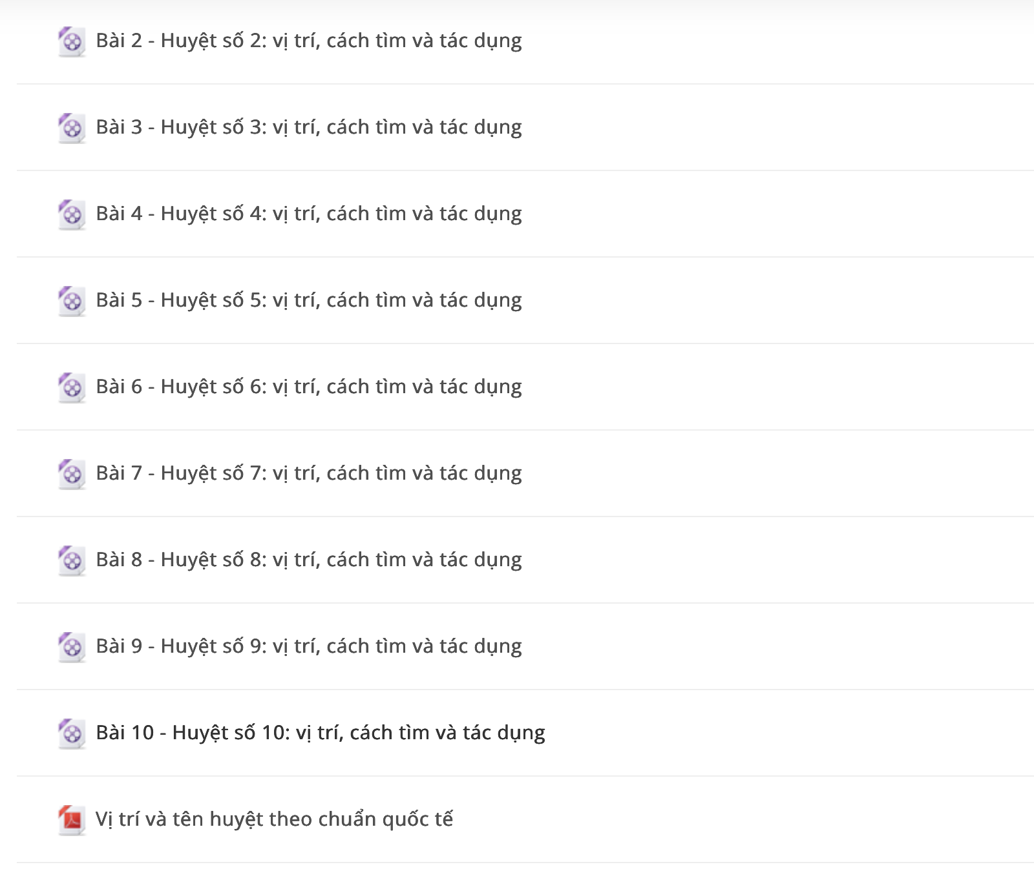Click the video icon beside Bài 2
Viewport: 1034px width, 869px height.
coord(72,42)
